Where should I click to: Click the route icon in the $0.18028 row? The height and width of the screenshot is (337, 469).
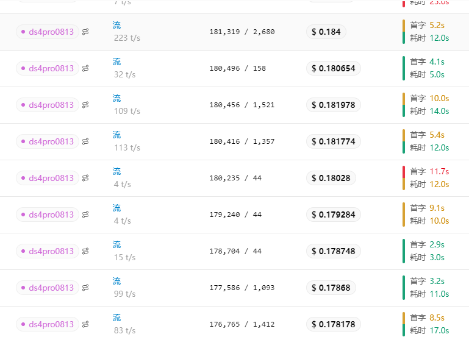tap(85, 178)
